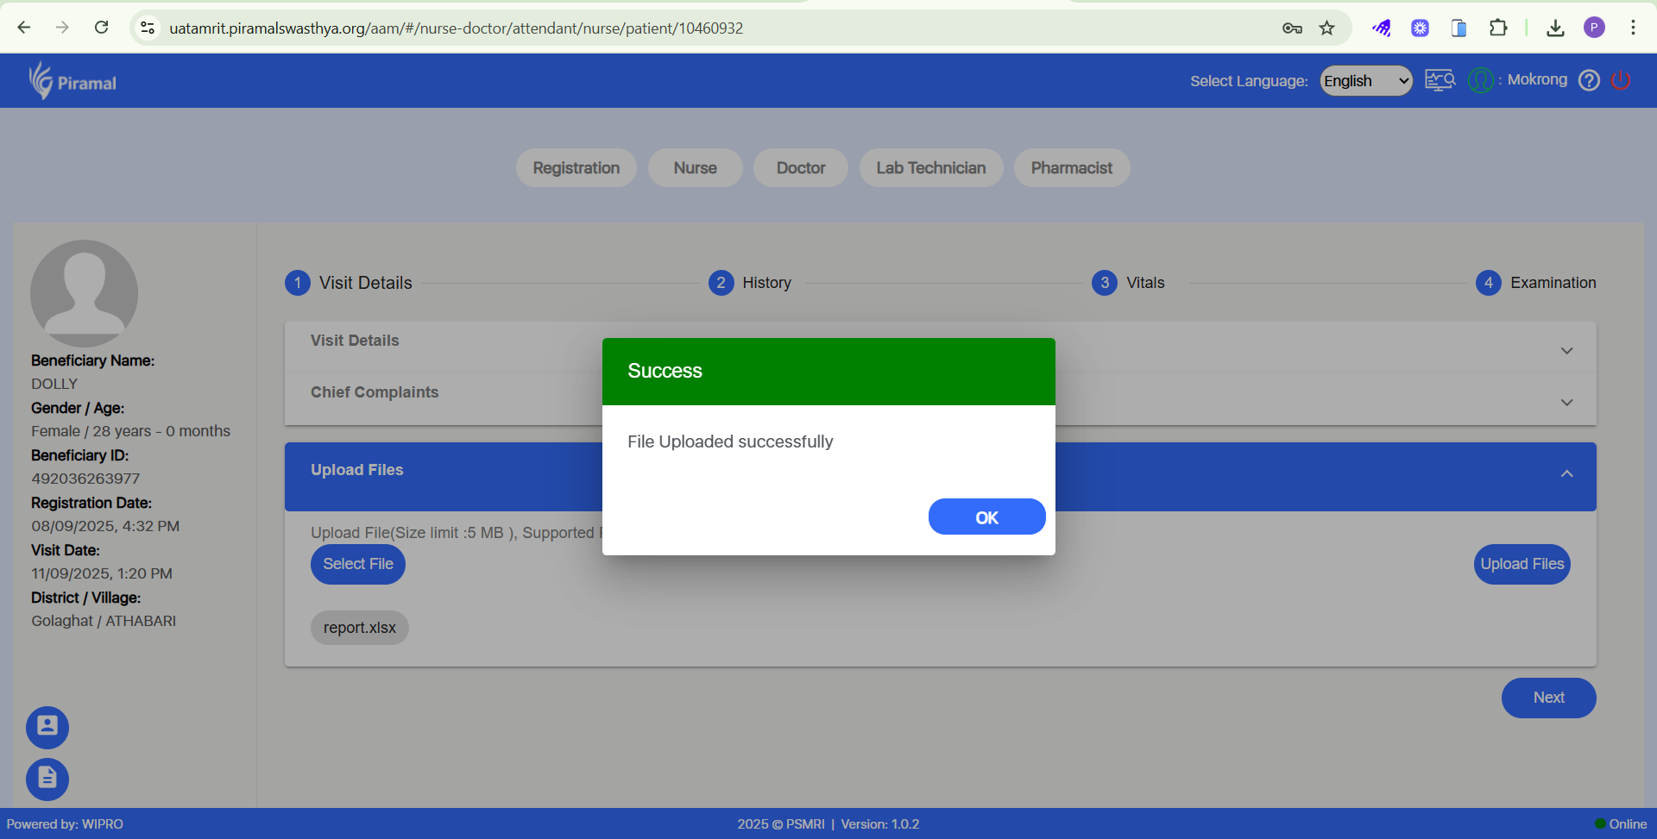
Task: Click the green user profile icon
Action: tap(1481, 80)
